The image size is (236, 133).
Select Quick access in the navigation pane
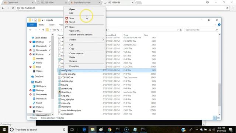[41, 38]
